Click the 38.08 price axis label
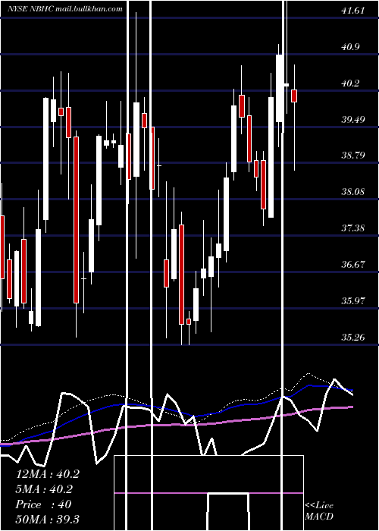 click(353, 192)
